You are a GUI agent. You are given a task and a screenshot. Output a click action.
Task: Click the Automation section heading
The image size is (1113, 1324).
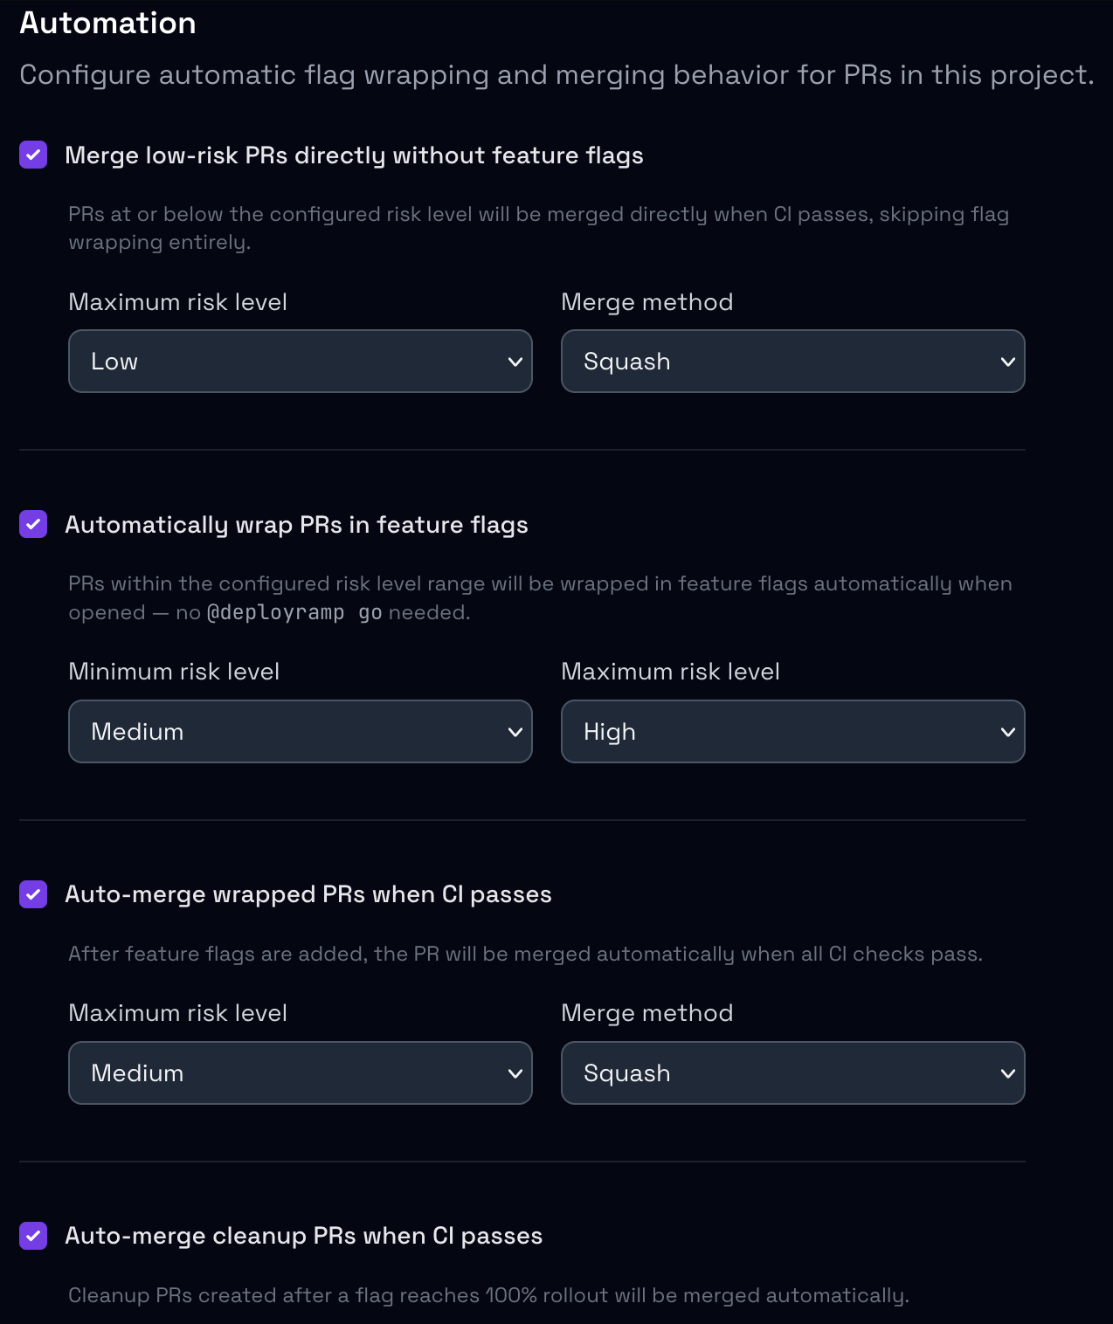click(x=107, y=24)
